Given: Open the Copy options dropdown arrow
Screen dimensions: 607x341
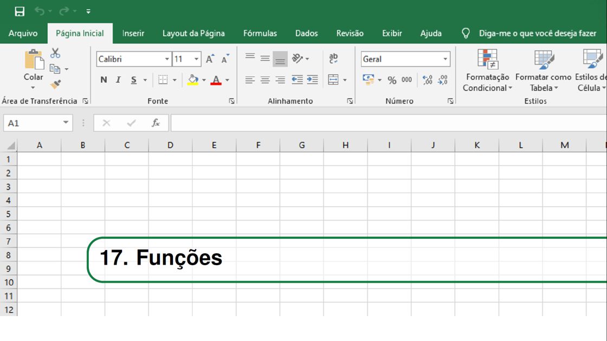Looking at the screenshot, I should [x=67, y=69].
